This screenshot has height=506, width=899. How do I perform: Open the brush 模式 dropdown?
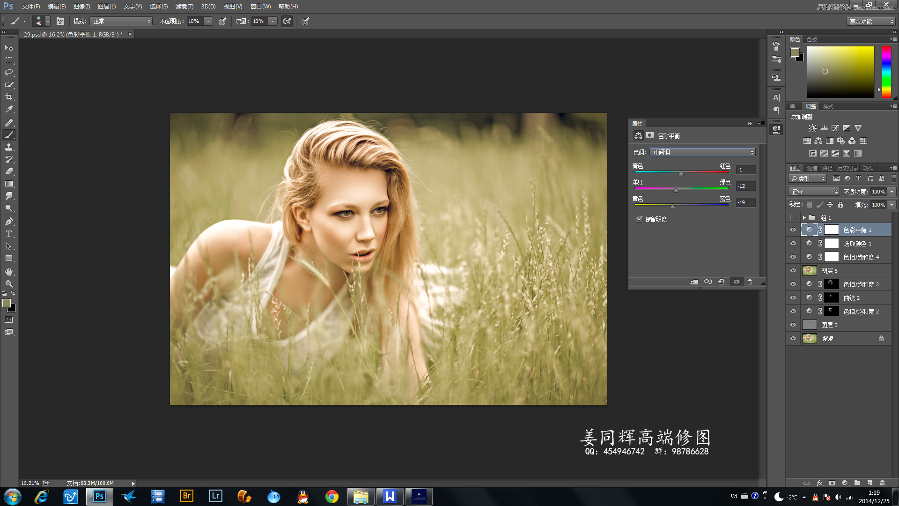[121, 21]
